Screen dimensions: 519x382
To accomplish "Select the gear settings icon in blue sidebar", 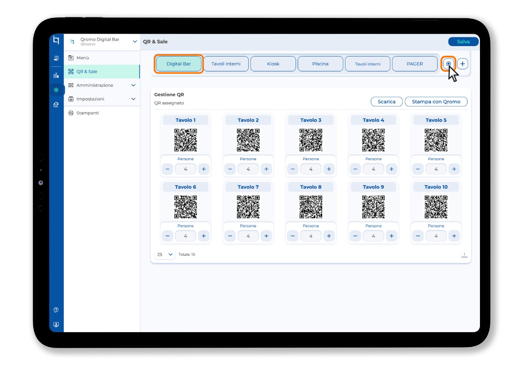I will 56,90.
